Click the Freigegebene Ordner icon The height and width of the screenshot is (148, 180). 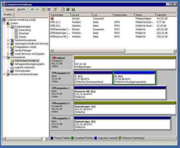pos(12,47)
